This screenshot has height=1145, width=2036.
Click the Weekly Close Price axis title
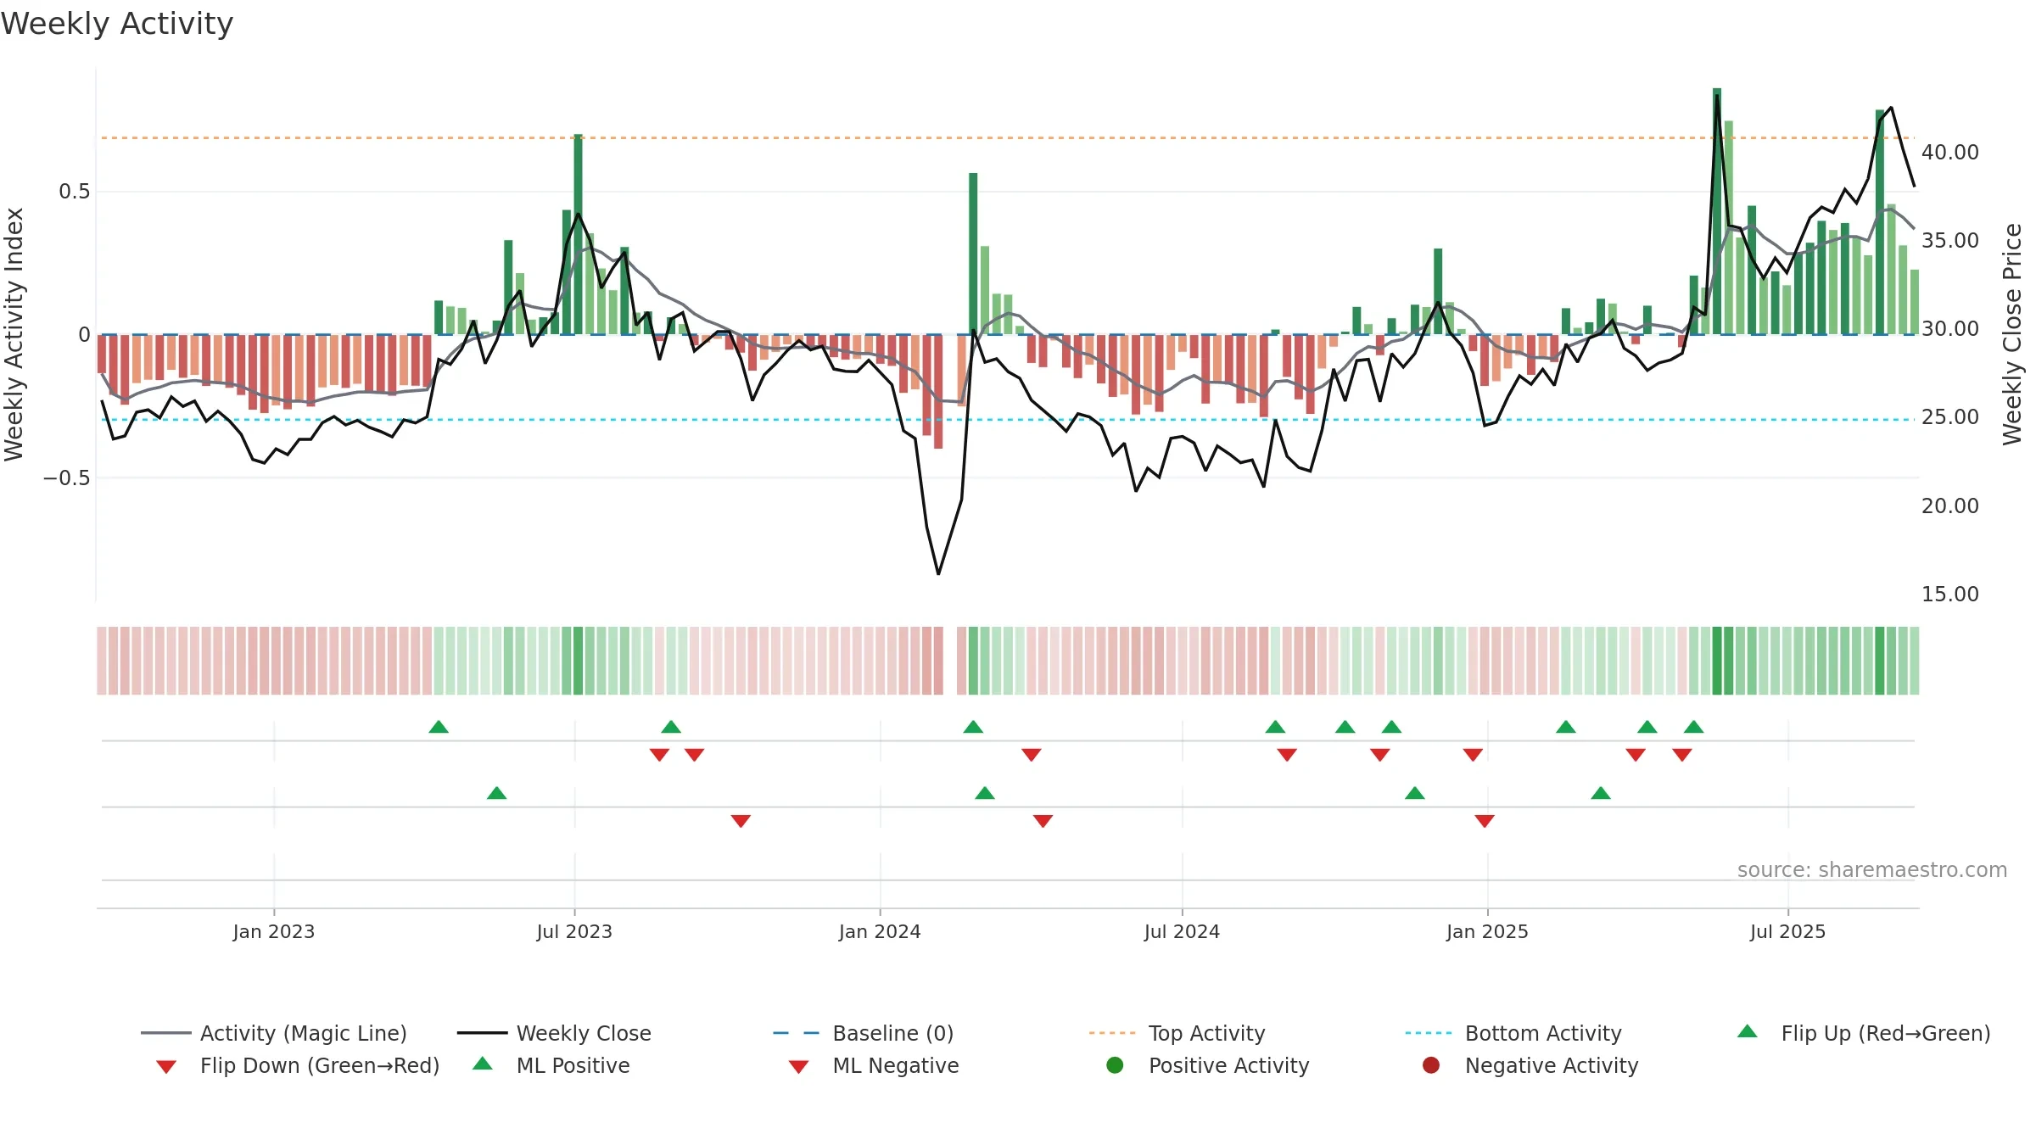pos(2012,334)
